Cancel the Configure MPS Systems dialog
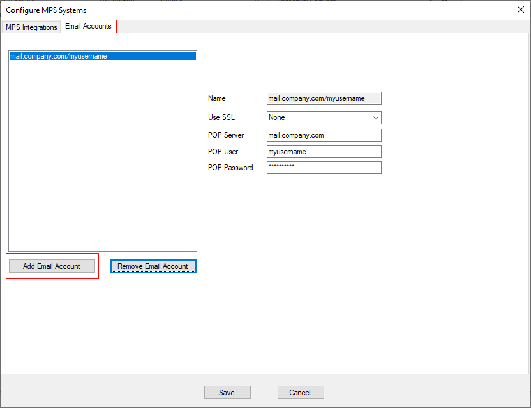Viewport: 531px width, 408px height. click(301, 392)
